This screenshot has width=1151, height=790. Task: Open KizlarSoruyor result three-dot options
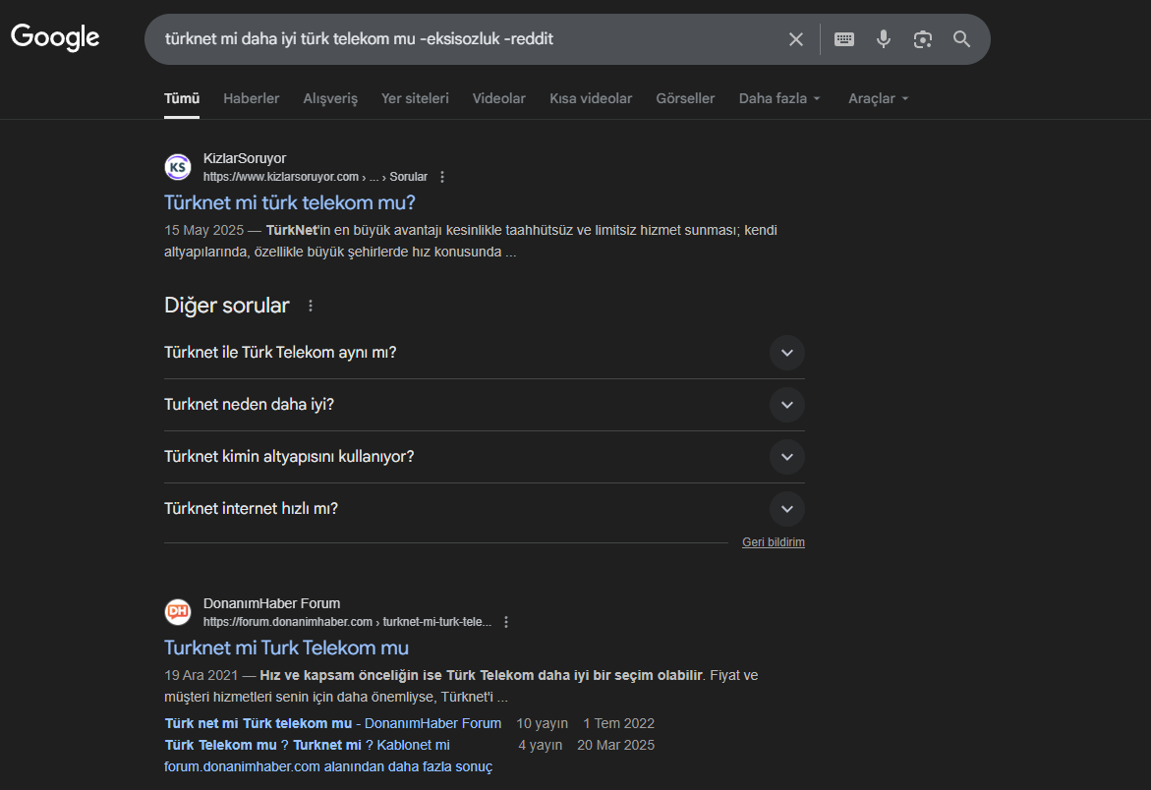pyautogui.click(x=442, y=177)
